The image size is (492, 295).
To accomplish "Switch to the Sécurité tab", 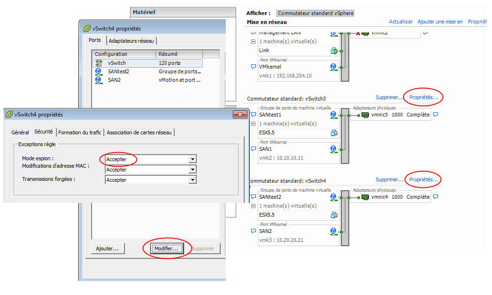I will (x=44, y=132).
